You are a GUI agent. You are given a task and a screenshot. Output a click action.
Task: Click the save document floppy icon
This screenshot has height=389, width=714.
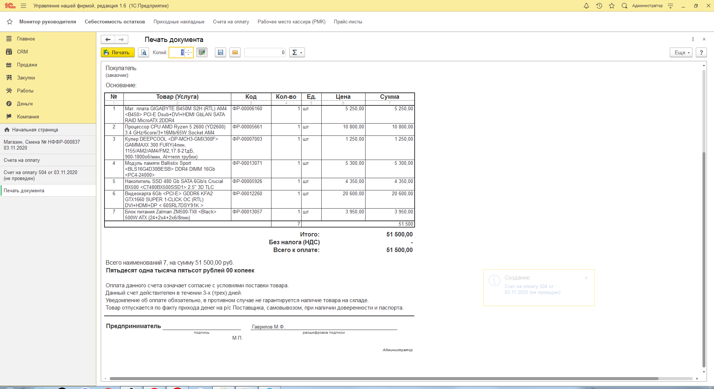pyautogui.click(x=221, y=52)
